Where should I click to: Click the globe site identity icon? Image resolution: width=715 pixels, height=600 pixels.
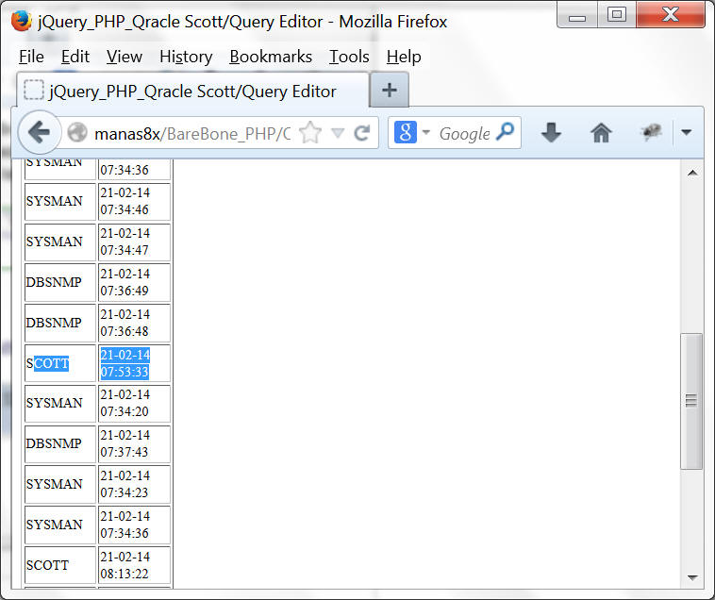point(77,133)
